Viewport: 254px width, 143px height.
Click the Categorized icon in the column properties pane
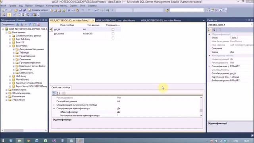click(54, 93)
